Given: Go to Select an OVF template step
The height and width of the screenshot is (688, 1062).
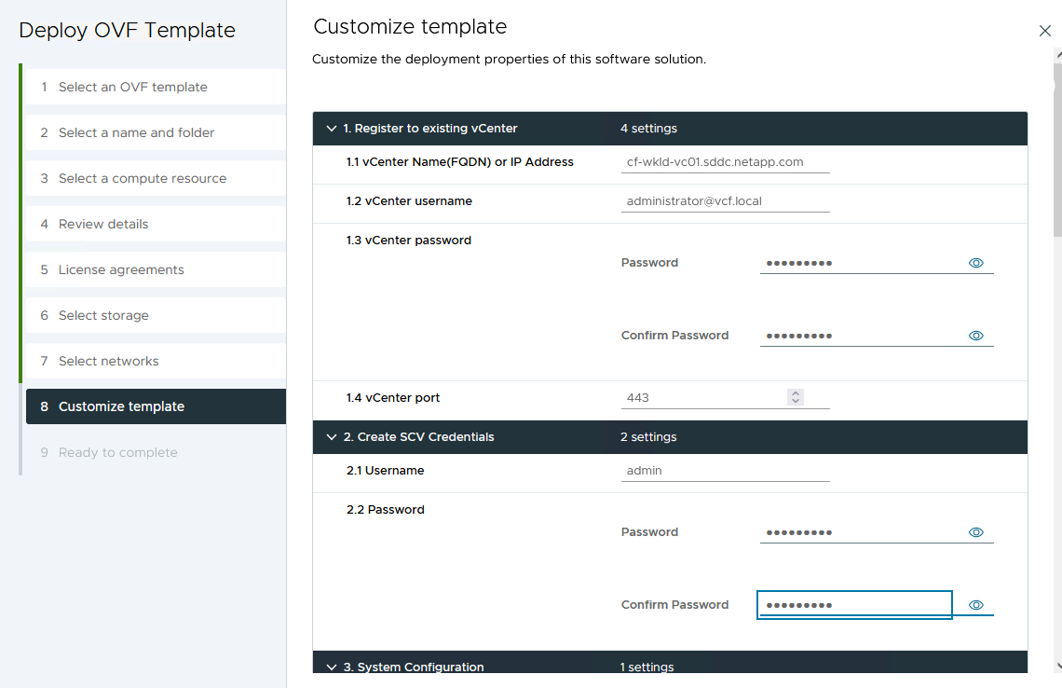Looking at the screenshot, I should (x=133, y=87).
